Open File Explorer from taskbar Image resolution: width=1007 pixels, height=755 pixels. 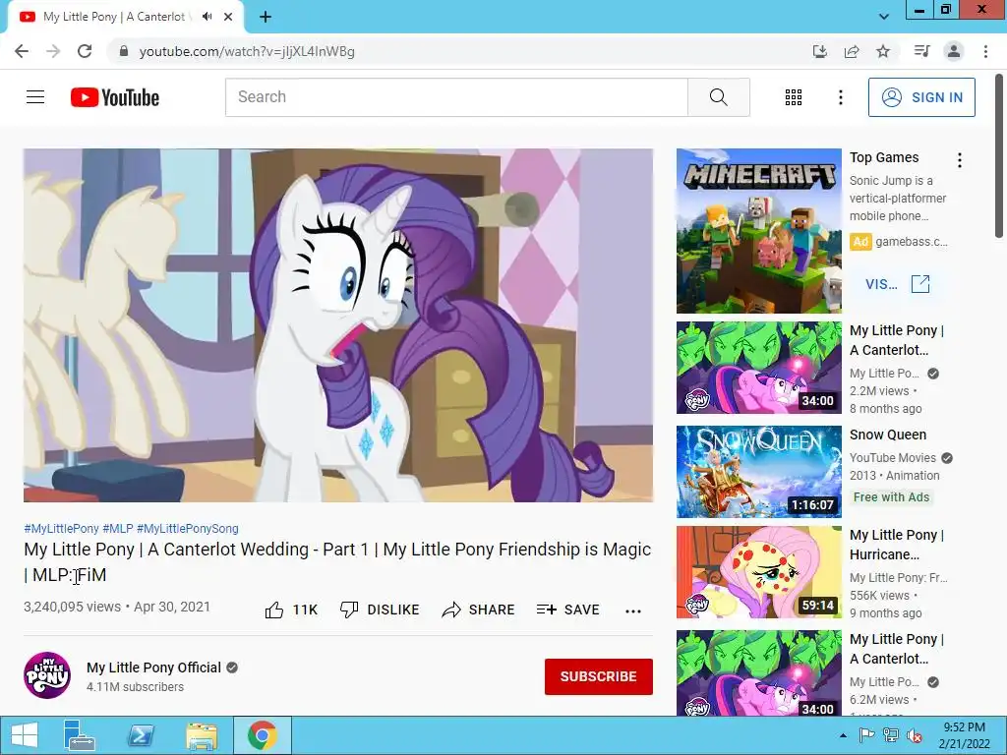tap(202, 735)
